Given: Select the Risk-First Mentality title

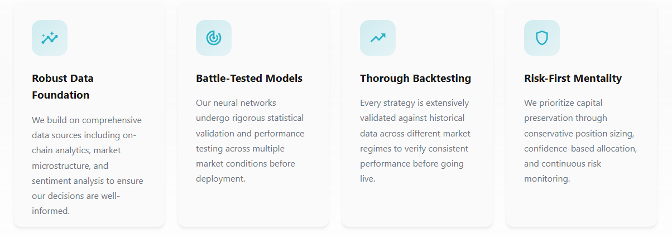Looking at the screenshot, I should click(573, 78).
